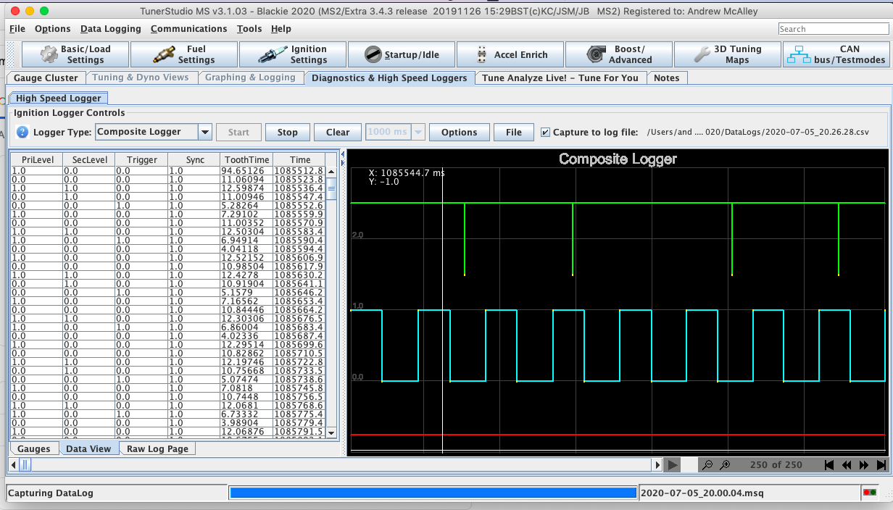Click the Startup/Idle stopwatch icon
The height and width of the screenshot is (510, 893).
[x=373, y=54]
